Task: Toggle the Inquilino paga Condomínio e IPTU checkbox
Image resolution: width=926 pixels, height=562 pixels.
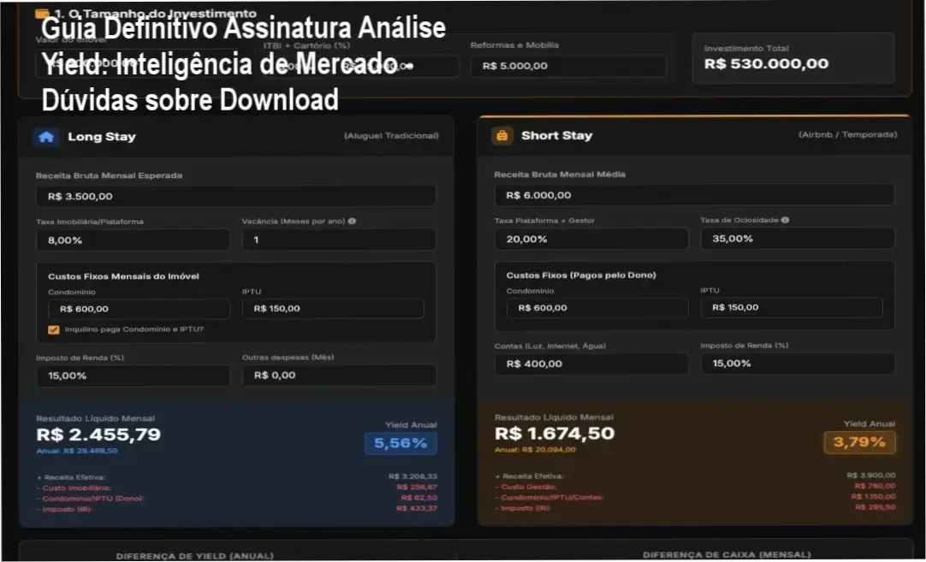Action: coord(54,329)
